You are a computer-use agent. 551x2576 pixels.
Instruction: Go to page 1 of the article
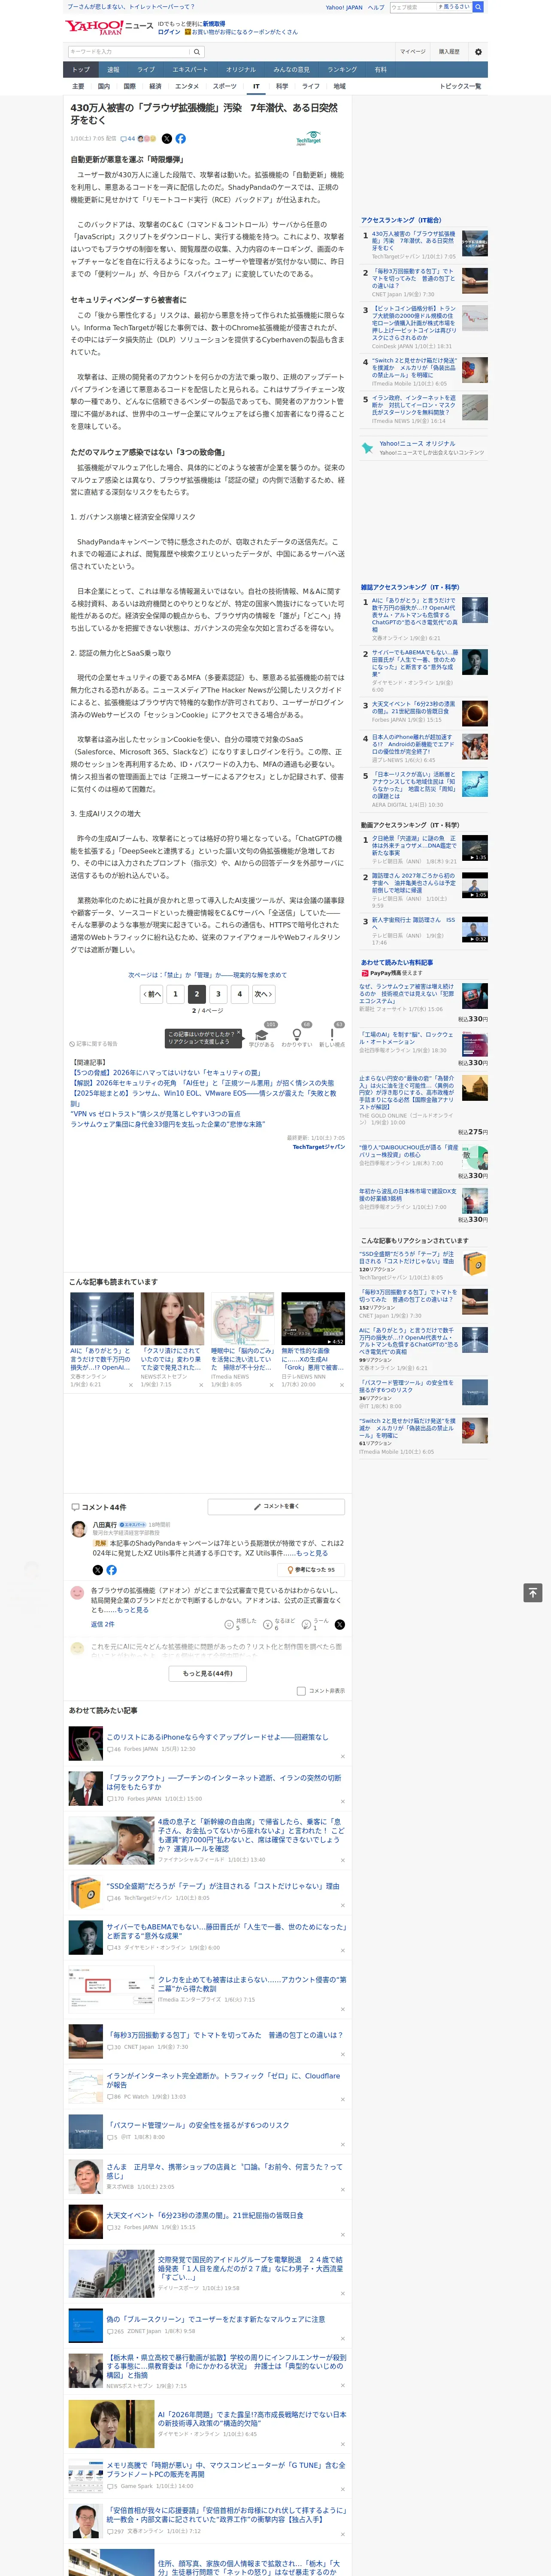pyautogui.click(x=175, y=994)
